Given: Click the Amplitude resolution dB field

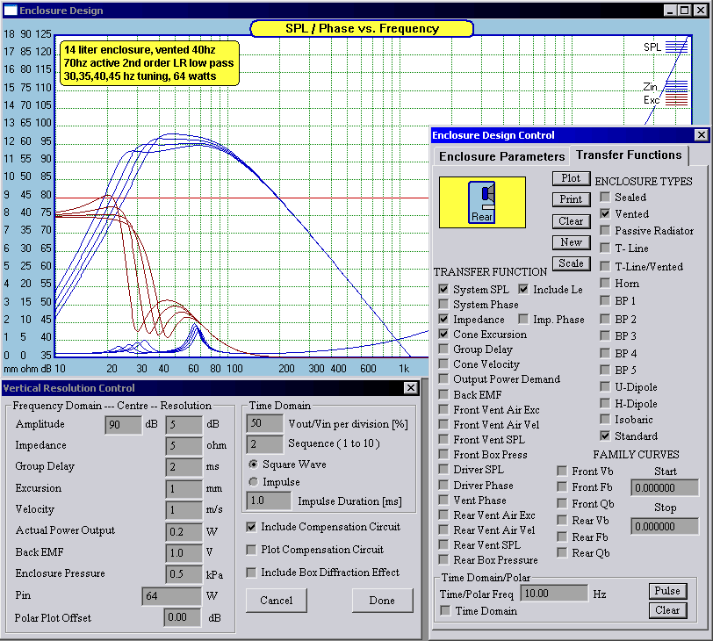Looking at the screenshot, I should click(x=184, y=425).
